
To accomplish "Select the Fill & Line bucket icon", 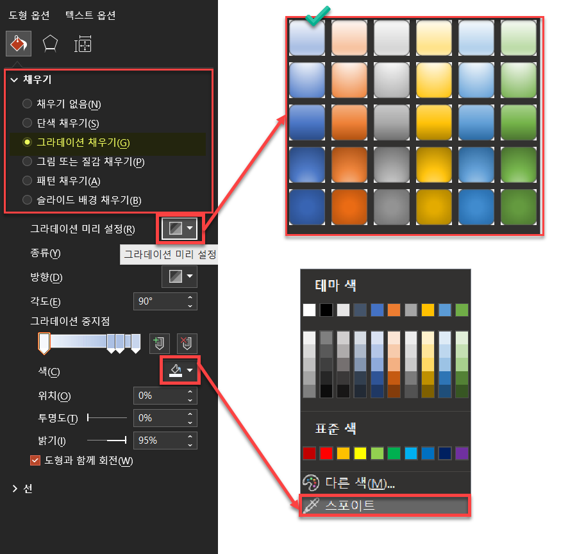I will (18, 44).
